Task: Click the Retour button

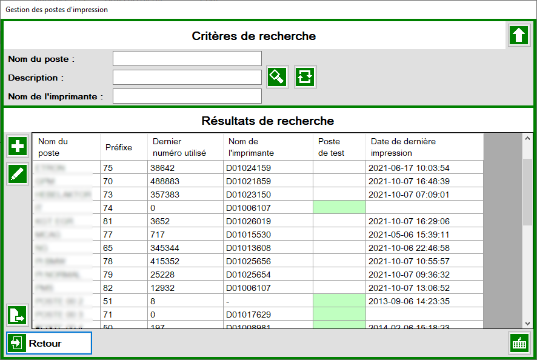Action: point(48,343)
